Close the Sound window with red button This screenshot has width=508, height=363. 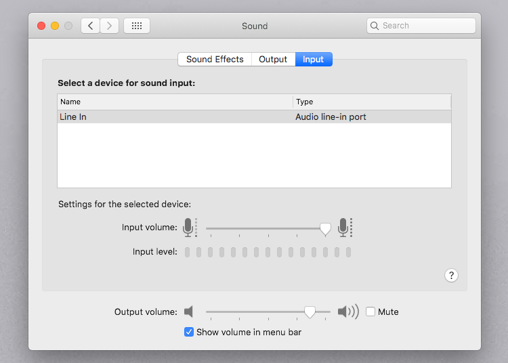(41, 26)
